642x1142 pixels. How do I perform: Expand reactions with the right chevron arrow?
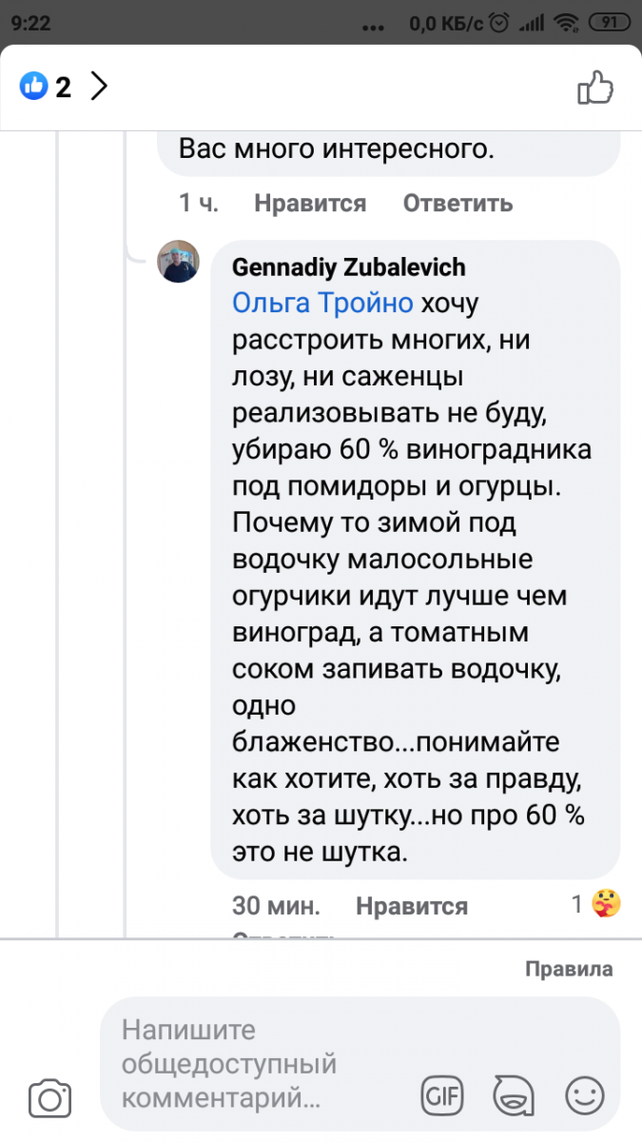tap(99, 87)
